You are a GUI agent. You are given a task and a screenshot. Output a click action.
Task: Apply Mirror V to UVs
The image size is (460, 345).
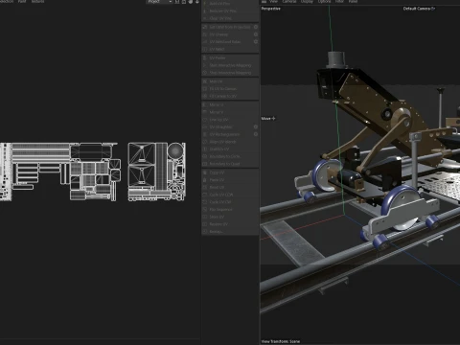(230, 112)
